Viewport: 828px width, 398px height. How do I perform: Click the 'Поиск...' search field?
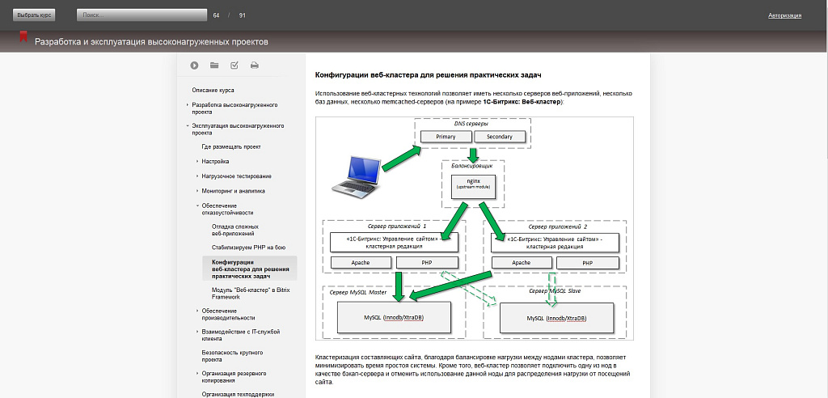142,15
